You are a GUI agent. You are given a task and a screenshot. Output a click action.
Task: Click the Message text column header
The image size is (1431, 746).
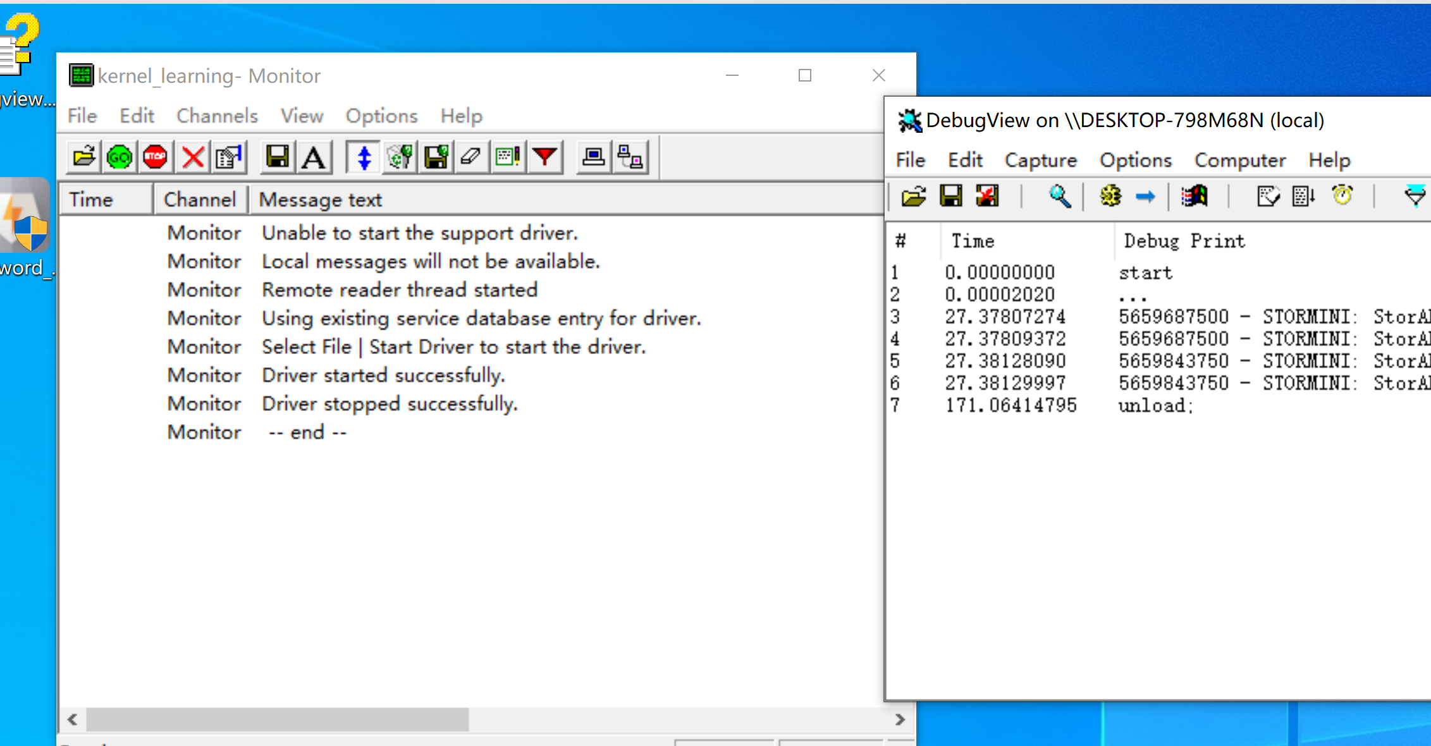pos(566,200)
